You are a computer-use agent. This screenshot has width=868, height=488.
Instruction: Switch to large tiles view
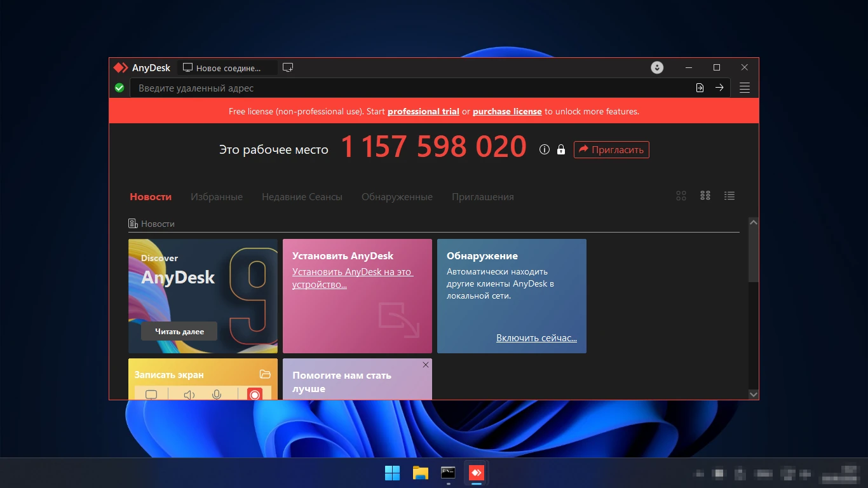pyautogui.click(x=681, y=196)
